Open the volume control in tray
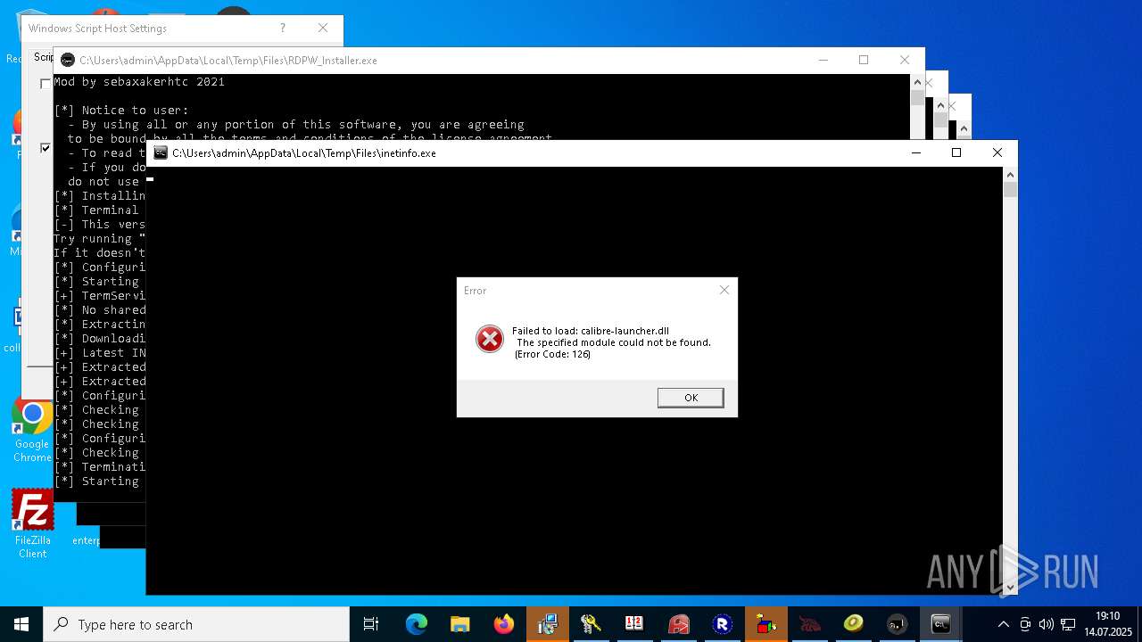1142x642 pixels. (1046, 624)
